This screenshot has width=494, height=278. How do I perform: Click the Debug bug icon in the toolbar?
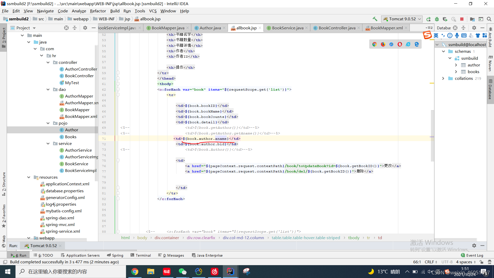[x=437, y=19]
